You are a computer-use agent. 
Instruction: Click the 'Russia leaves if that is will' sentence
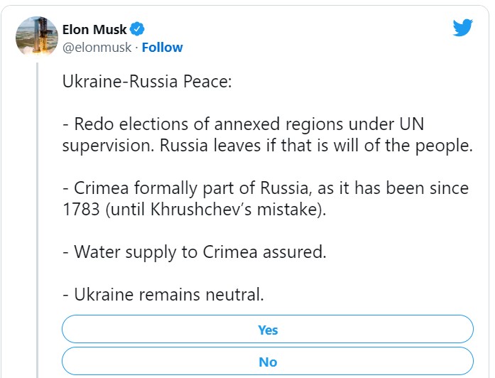(316, 146)
